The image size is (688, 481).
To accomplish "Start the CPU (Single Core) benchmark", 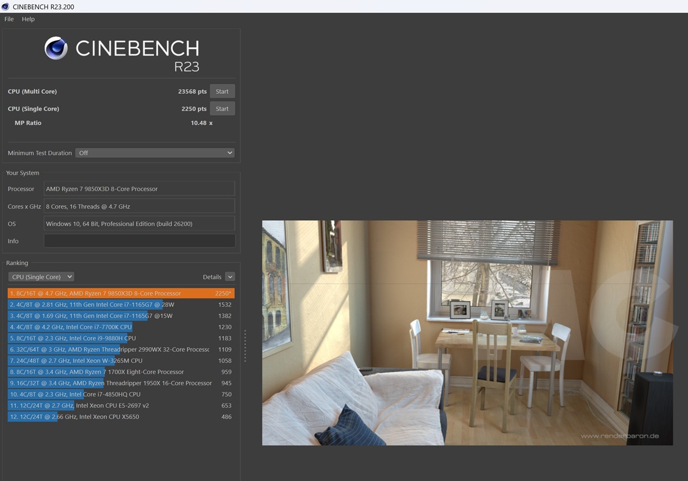I will pos(222,108).
